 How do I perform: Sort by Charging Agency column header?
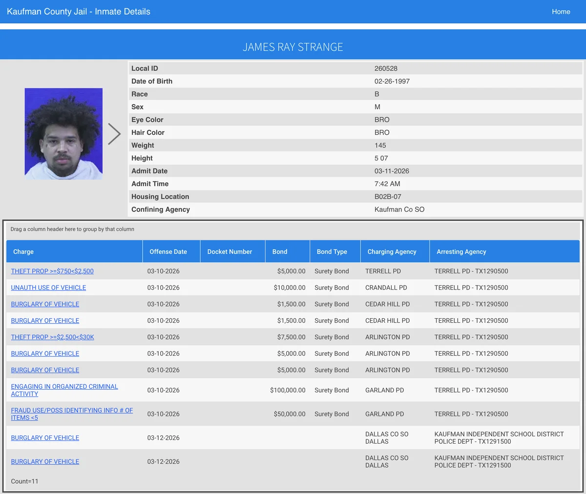[392, 252]
